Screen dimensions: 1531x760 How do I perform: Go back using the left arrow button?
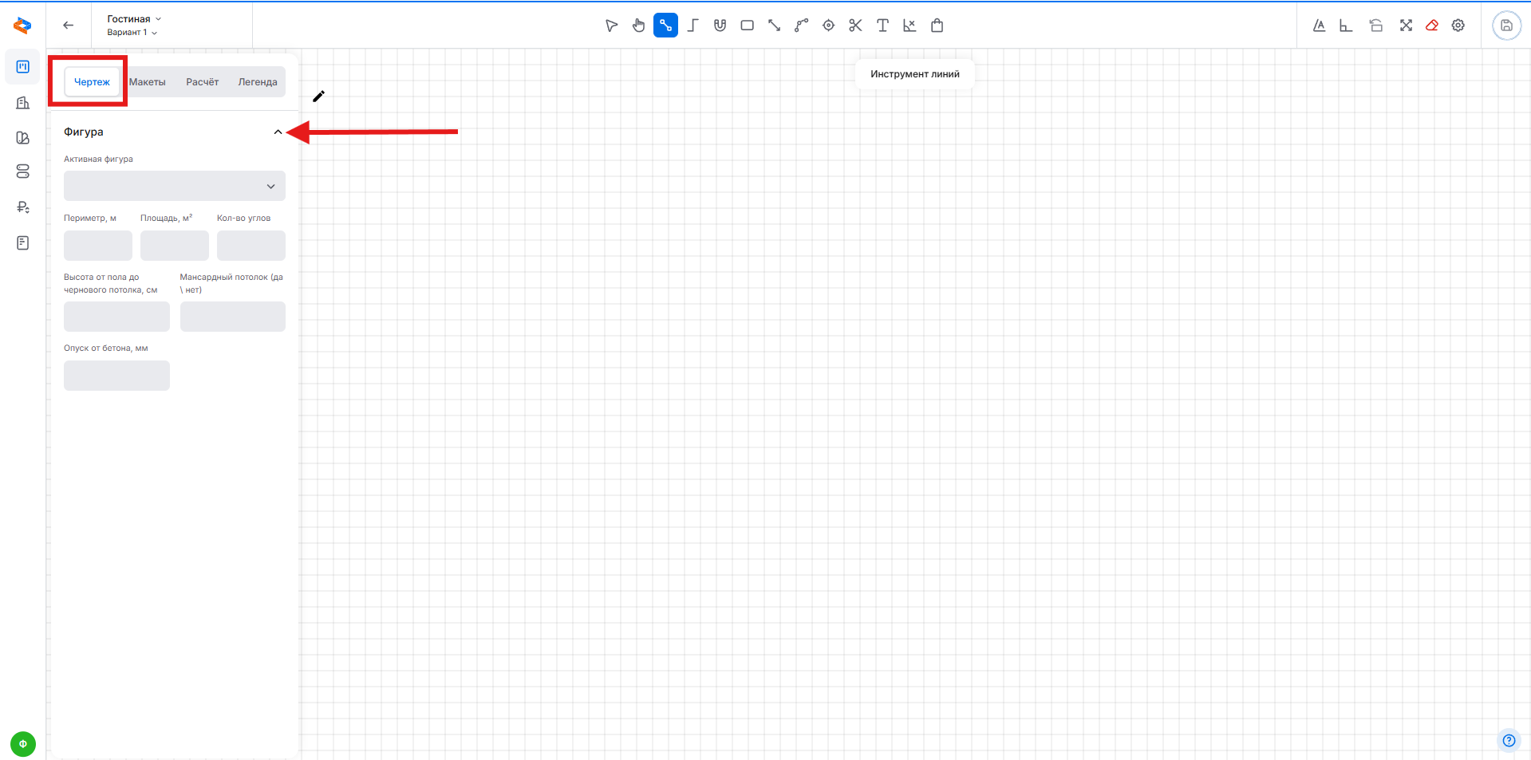click(69, 26)
